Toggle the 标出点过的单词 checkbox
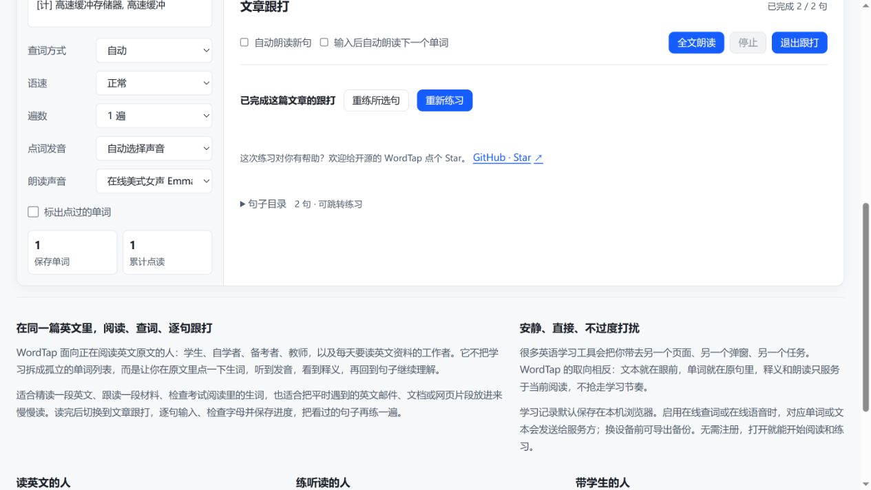The width and height of the screenshot is (871, 490). click(33, 212)
